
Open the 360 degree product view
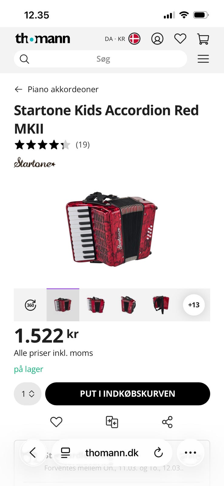tap(30, 305)
